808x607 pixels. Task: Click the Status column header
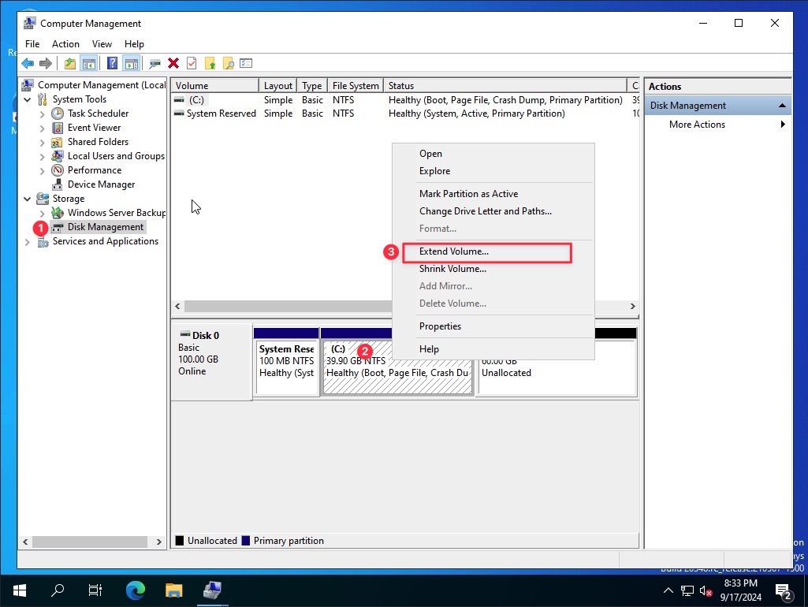505,86
